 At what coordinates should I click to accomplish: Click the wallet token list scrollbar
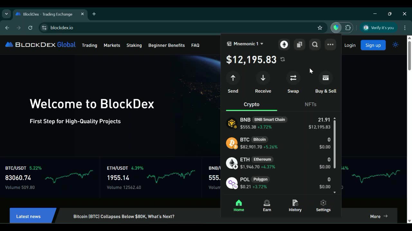pyautogui.click(x=334, y=144)
